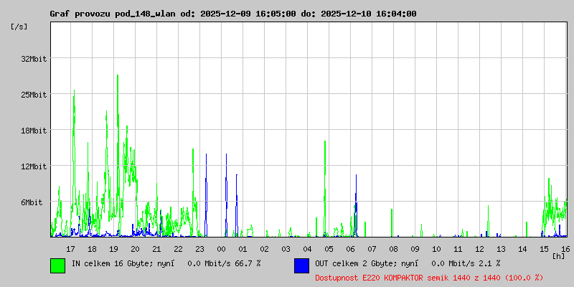This screenshot has height=287, width=574.
Task: Click the '18Mbit' y-axis label
Action: (x=34, y=131)
